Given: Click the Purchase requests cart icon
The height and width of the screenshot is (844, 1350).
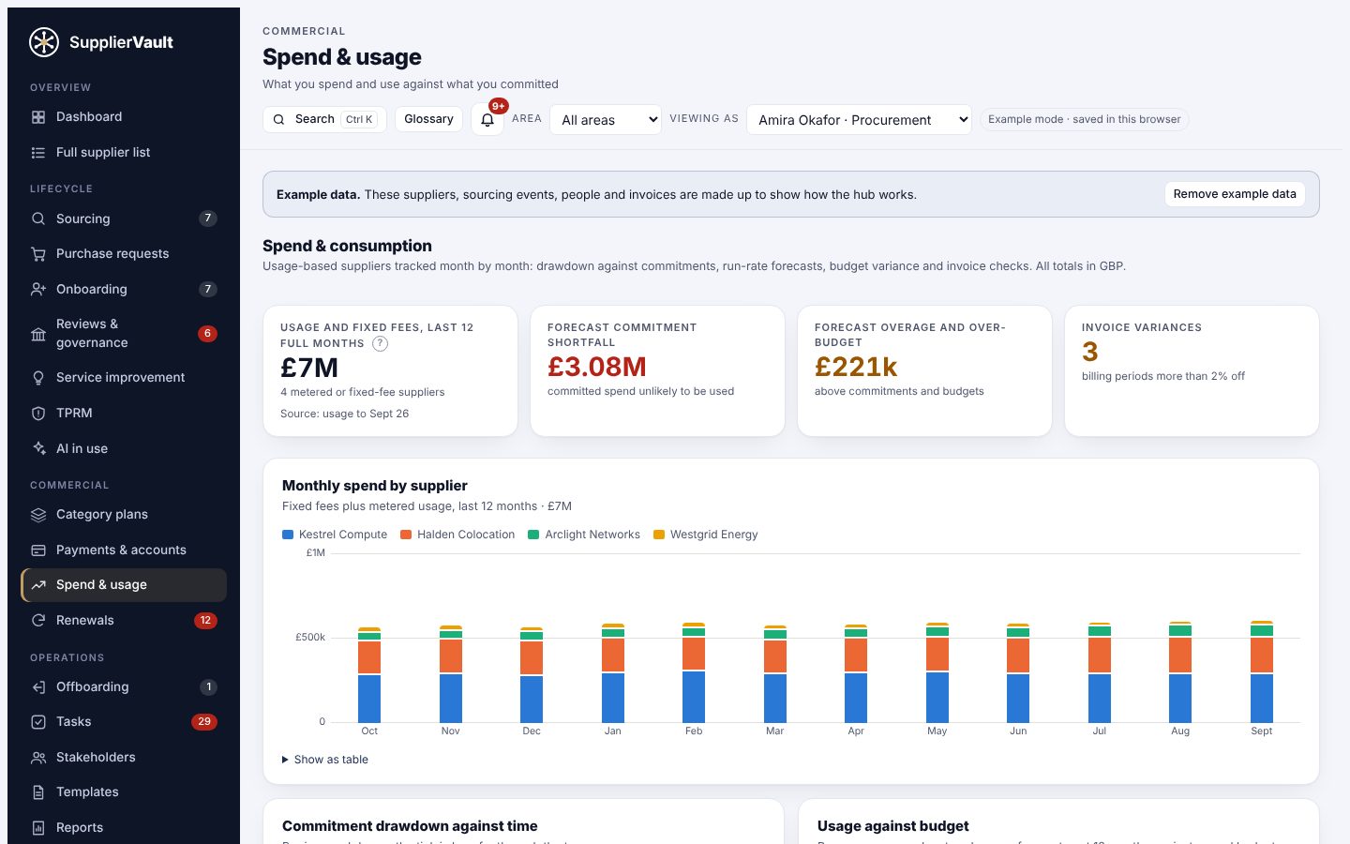Looking at the screenshot, I should (x=38, y=254).
